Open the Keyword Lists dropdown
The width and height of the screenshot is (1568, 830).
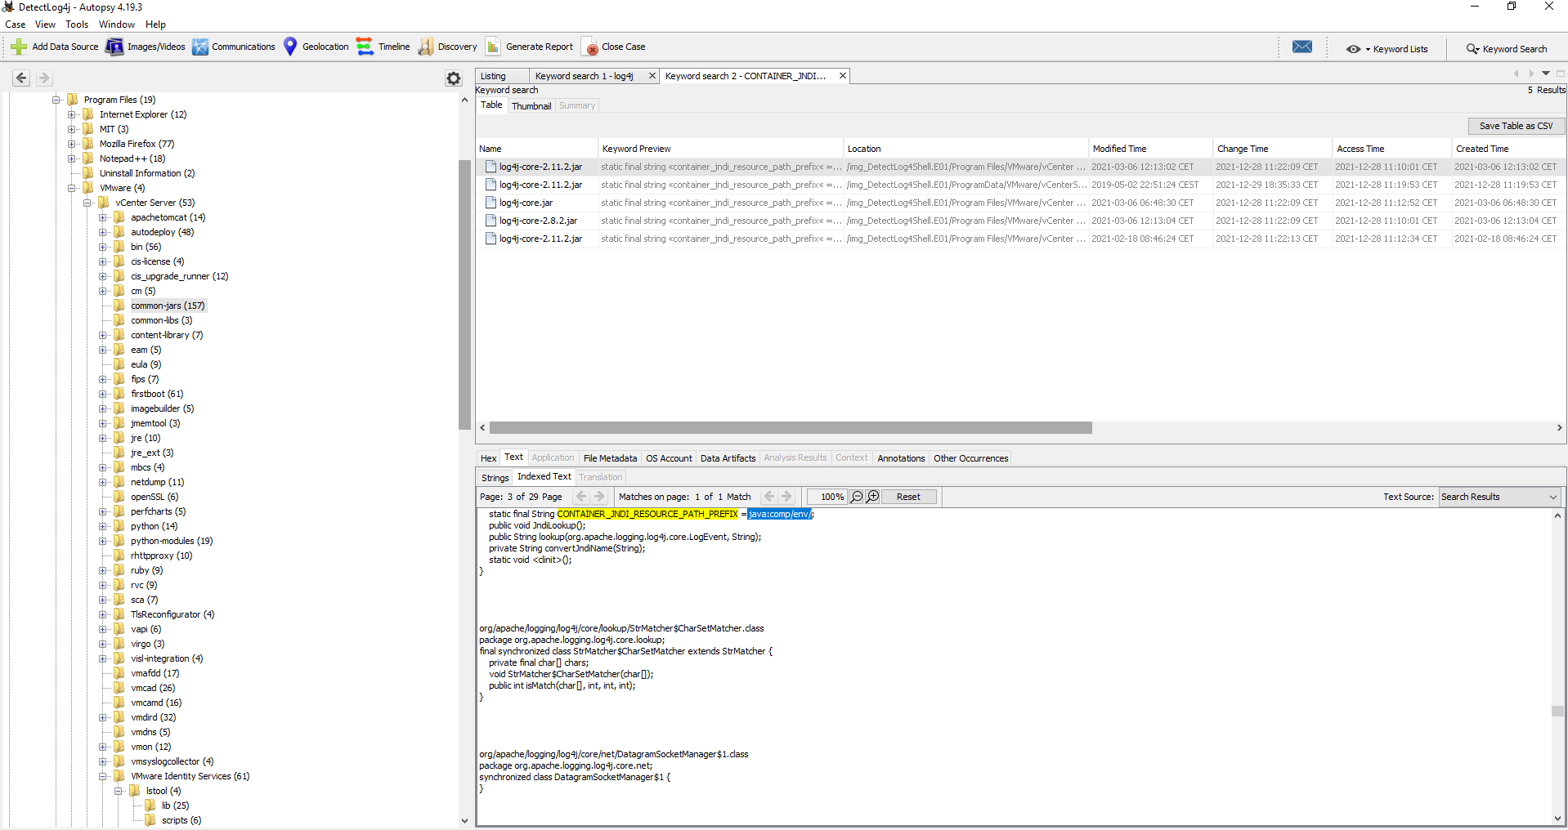tap(1387, 49)
